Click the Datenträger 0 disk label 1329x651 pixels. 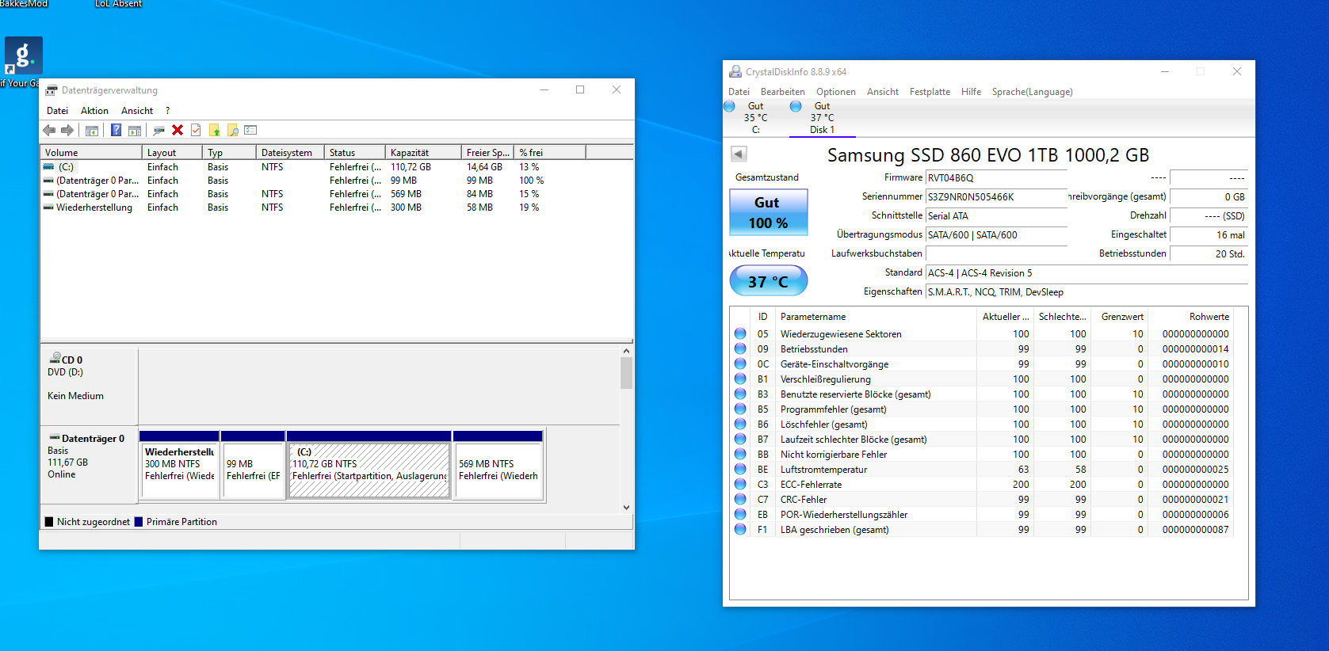pyautogui.click(x=90, y=465)
